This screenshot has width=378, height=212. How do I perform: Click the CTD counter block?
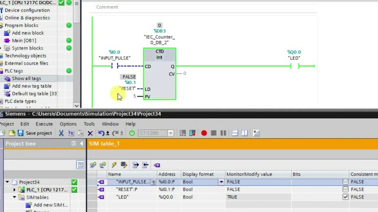pos(159,74)
